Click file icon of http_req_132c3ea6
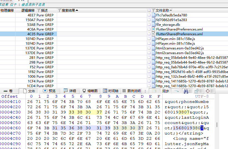The width and height of the screenshot is (228, 149). pyautogui.click(x=153, y=76)
